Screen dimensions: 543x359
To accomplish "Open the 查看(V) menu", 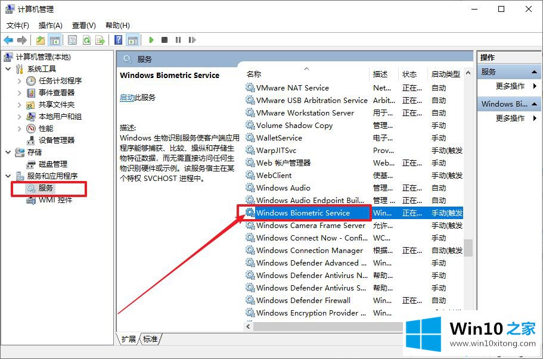I will coord(83,25).
